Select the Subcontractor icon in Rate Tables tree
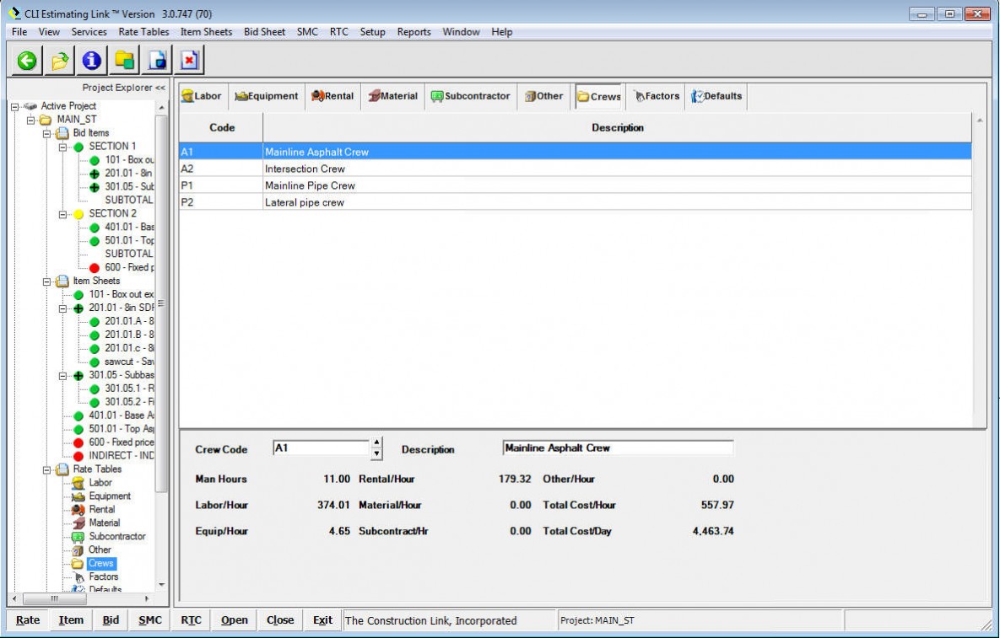 point(78,536)
